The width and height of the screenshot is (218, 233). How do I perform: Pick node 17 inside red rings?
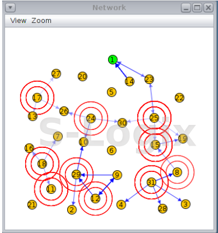[x=37, y=98]
